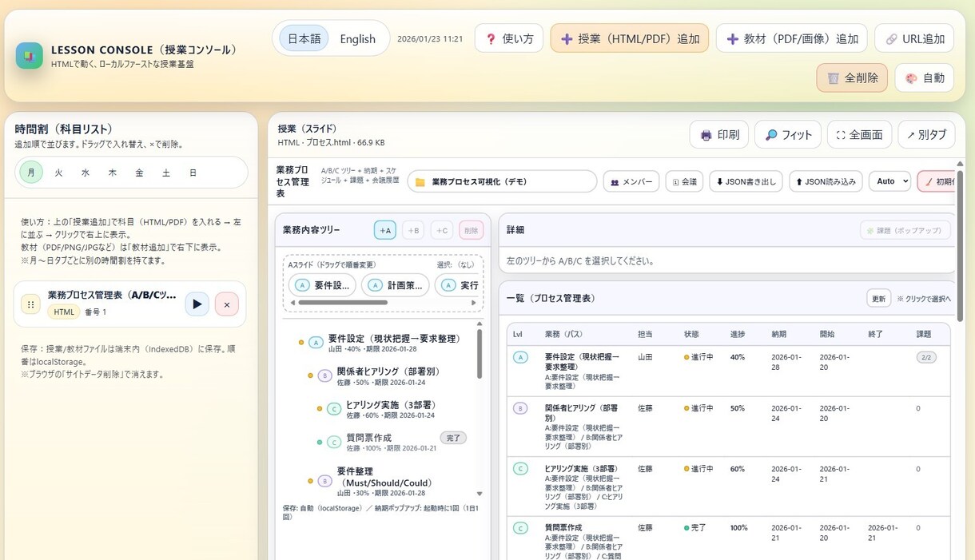
Task: Click JSON読み込み import button
Action: pos(826,181)
